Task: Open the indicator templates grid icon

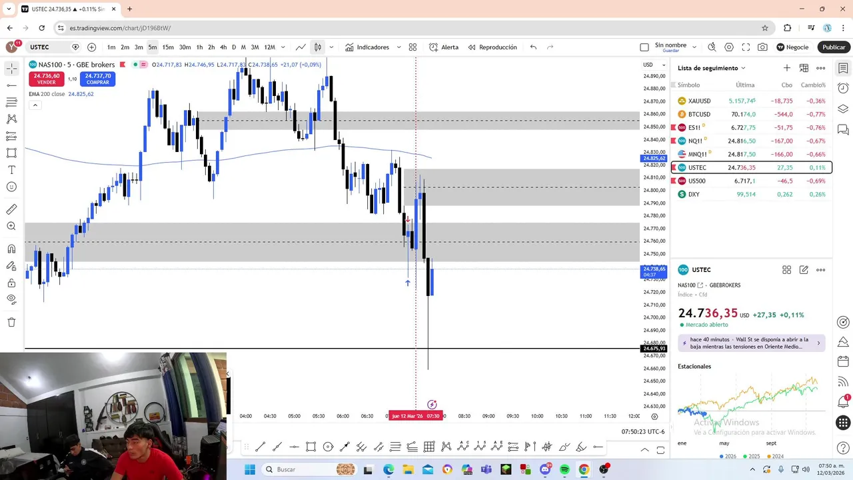Action: point(413,47)
